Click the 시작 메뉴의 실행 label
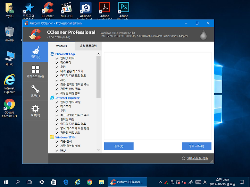250x187 pixels. (x=70, y=146)
